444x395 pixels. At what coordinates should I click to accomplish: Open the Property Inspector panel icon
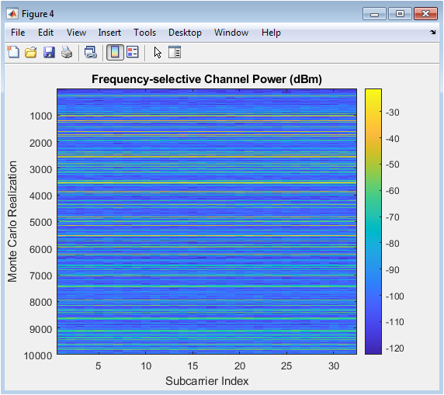[x=175, y=53]
